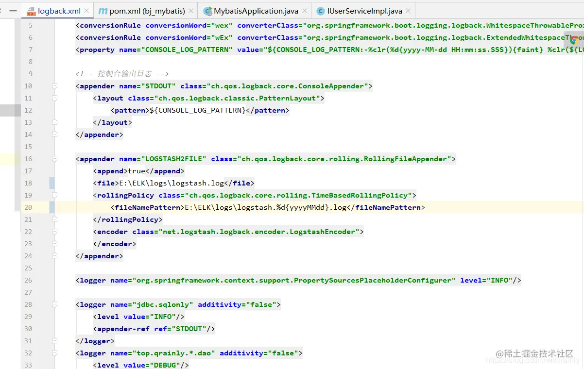Fold at closing layout tag line 13

[x=55, y=122]
